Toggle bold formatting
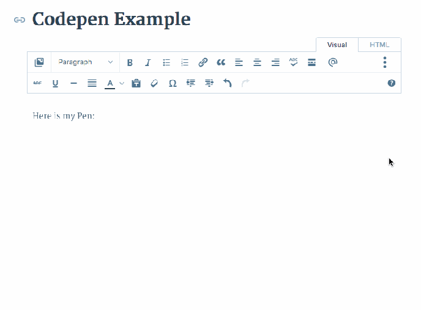The image size is (421, 310). click(x=130, y=62)
